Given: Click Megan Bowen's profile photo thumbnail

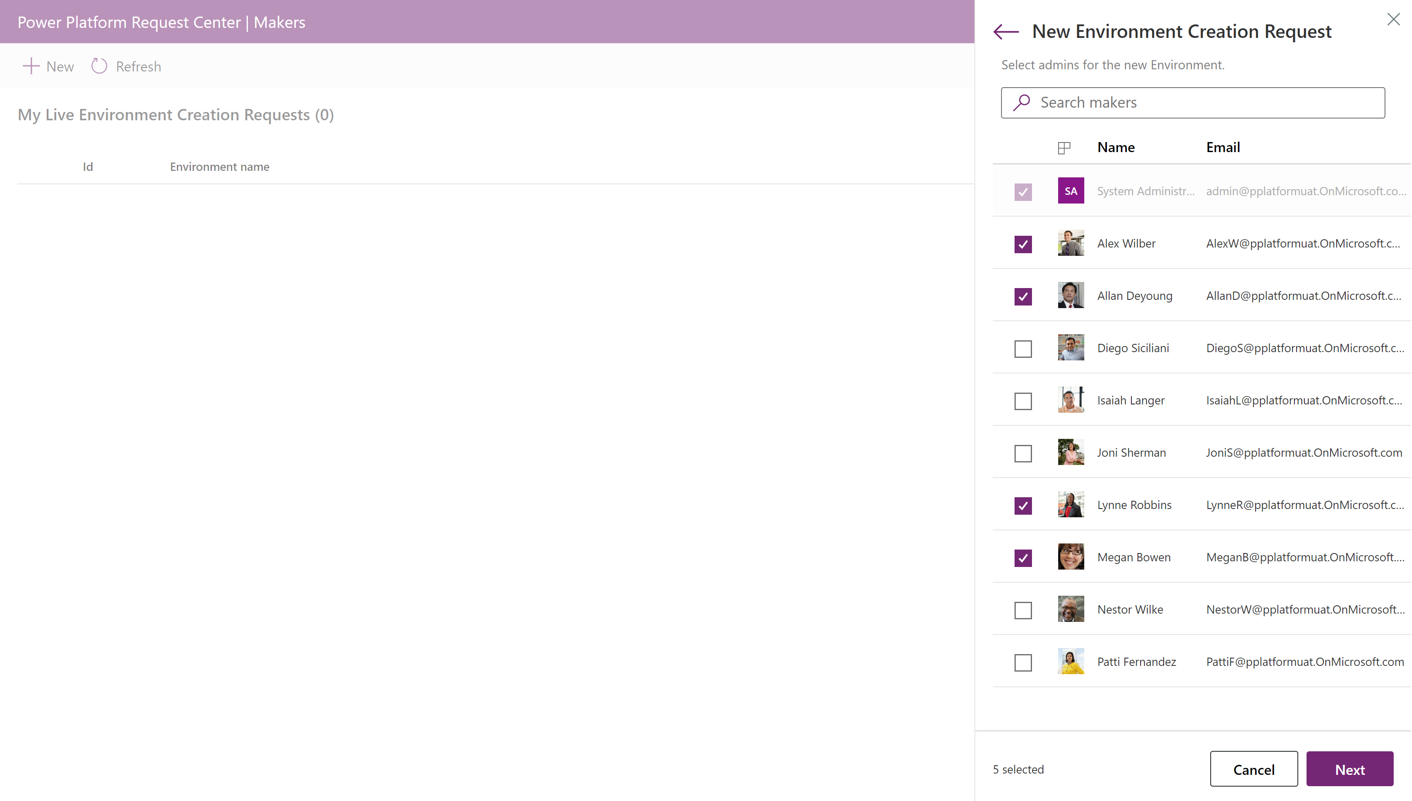Looking at the screenshot, I should click(x=1071, y=557).
